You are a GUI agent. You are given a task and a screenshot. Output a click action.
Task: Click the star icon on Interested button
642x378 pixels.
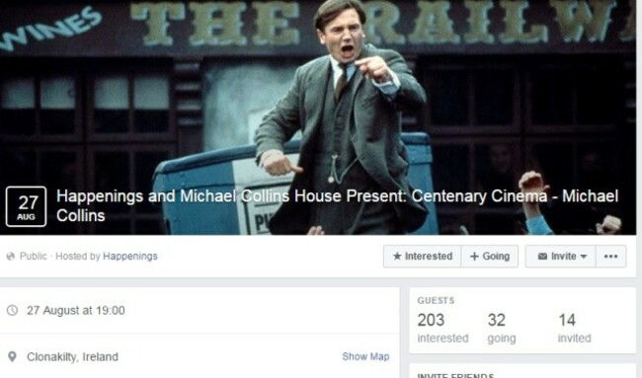tap(397, 256)
